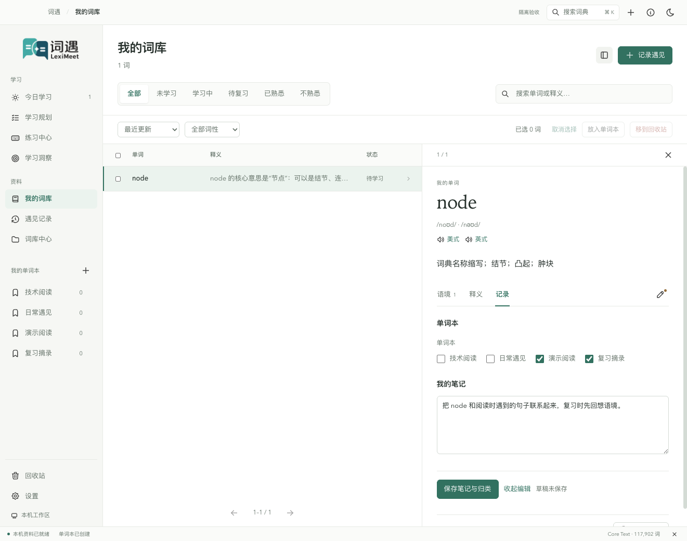Viewport: 687px width, 541px height.
Task: Click the 收起编辑 link
Action: 517,489
